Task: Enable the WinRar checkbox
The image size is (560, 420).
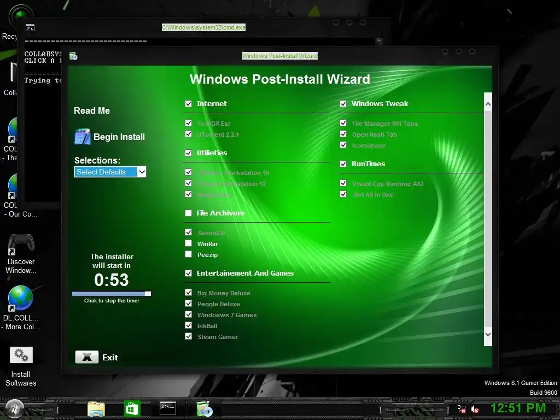Action: 189,243
